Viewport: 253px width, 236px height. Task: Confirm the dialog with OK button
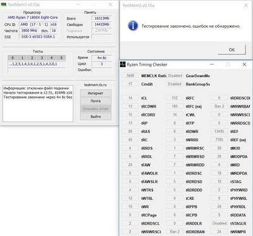(x=231, y=50)
